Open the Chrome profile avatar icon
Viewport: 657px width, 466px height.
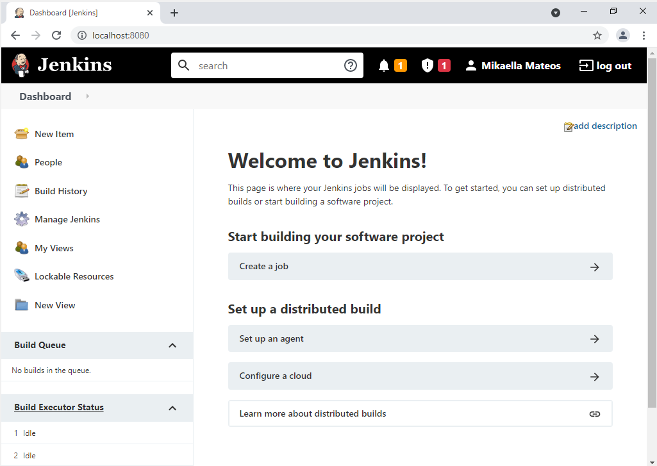pos(622,35)
